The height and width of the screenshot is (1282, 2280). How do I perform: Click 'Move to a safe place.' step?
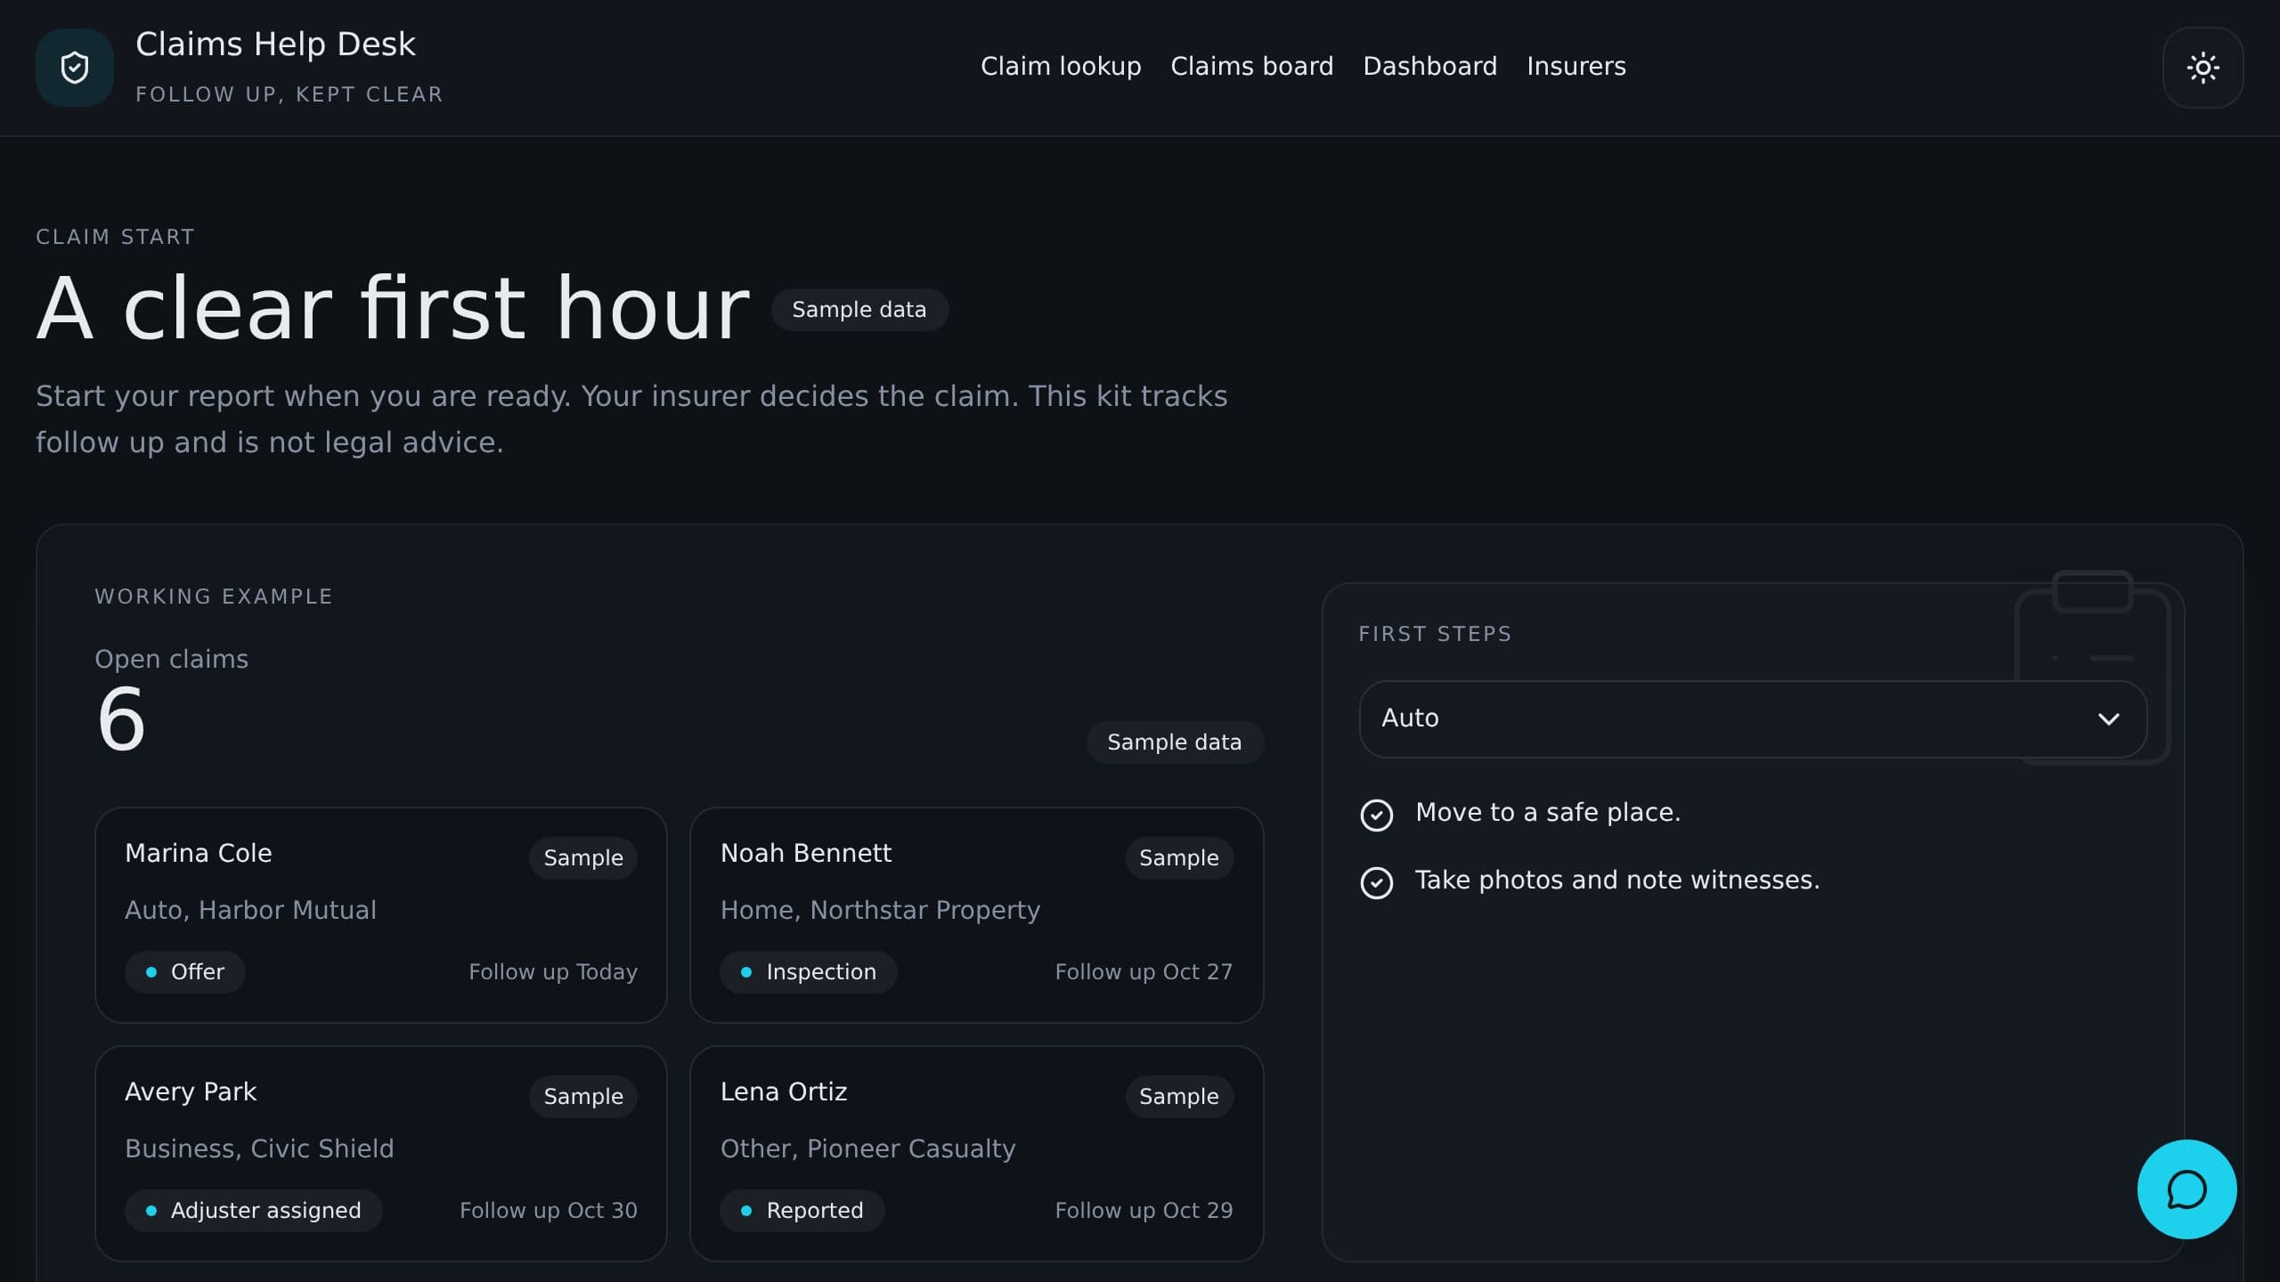point(1548,813)
